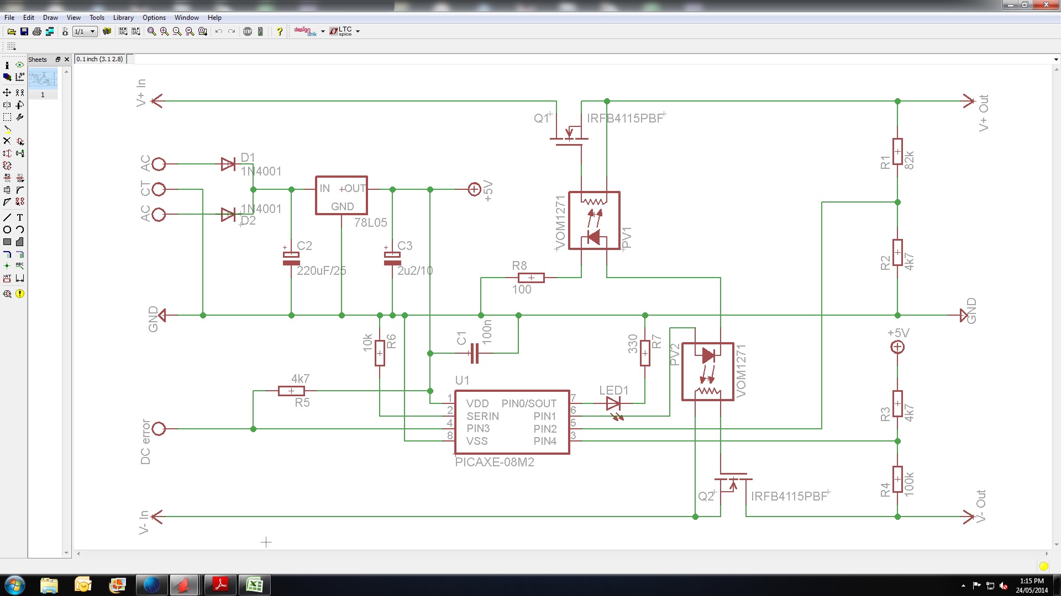Select the Rectangle tool
This screenshot has width=1061, height=596.
coord(7,242)
